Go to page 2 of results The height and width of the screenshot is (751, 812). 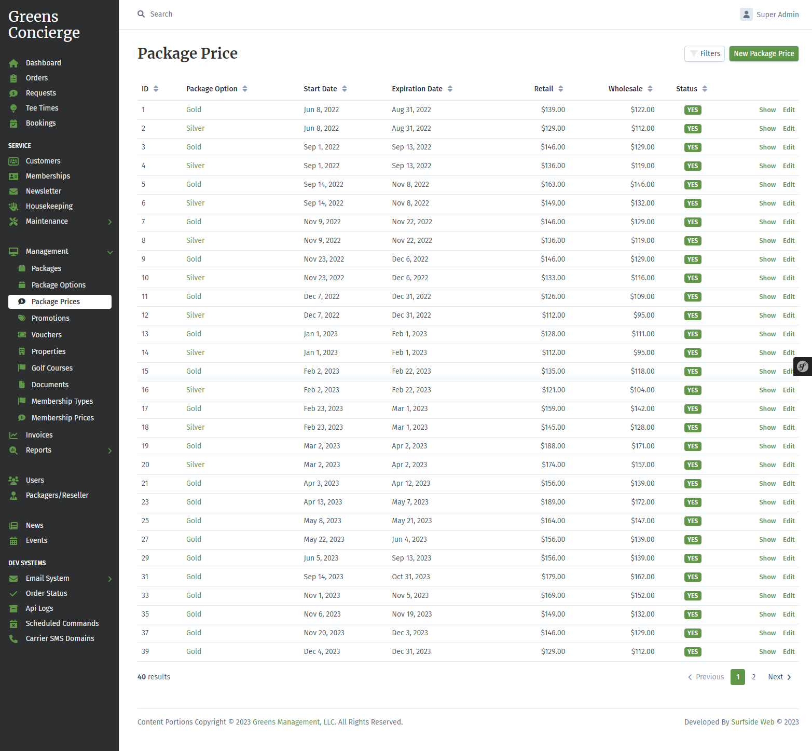pos(754,677)
